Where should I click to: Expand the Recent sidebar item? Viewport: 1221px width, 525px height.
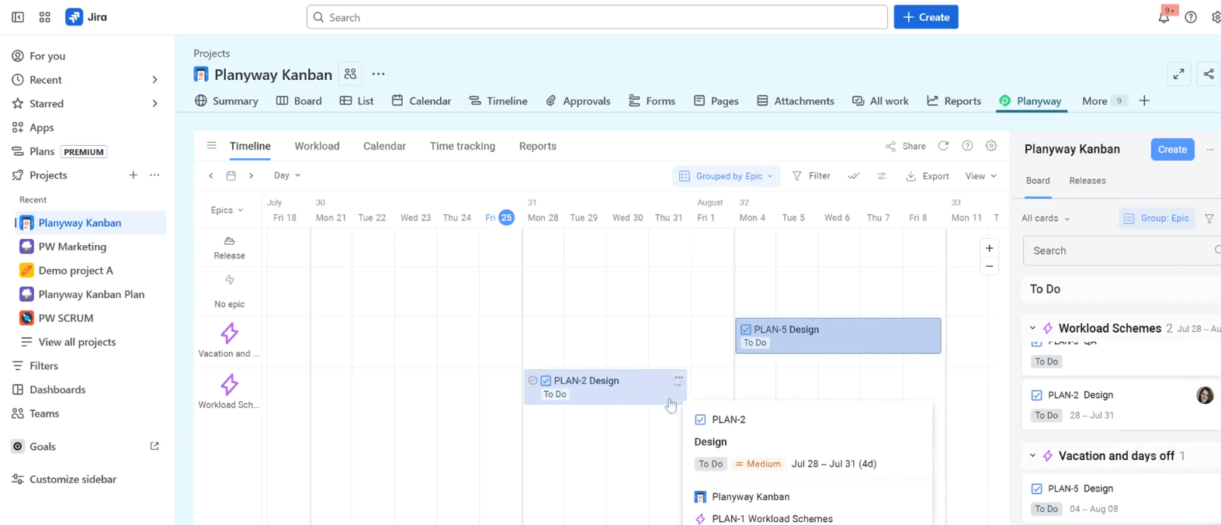pos(154,80)
